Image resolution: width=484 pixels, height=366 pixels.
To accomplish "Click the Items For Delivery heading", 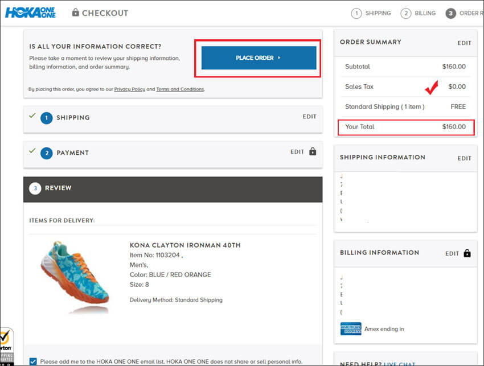I will tap(61, 221).
